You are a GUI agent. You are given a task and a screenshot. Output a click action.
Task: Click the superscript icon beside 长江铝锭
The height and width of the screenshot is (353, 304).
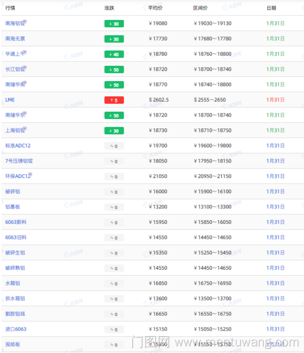tap(25, 68)
